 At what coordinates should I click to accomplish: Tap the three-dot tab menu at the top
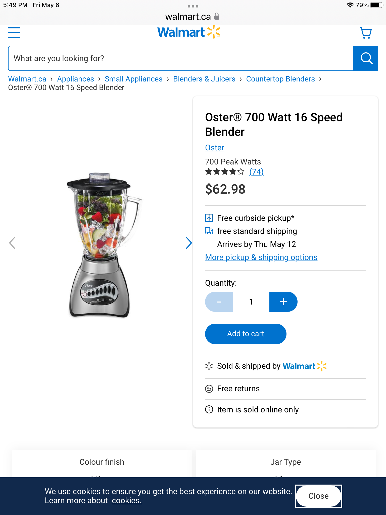click(193, 6)
